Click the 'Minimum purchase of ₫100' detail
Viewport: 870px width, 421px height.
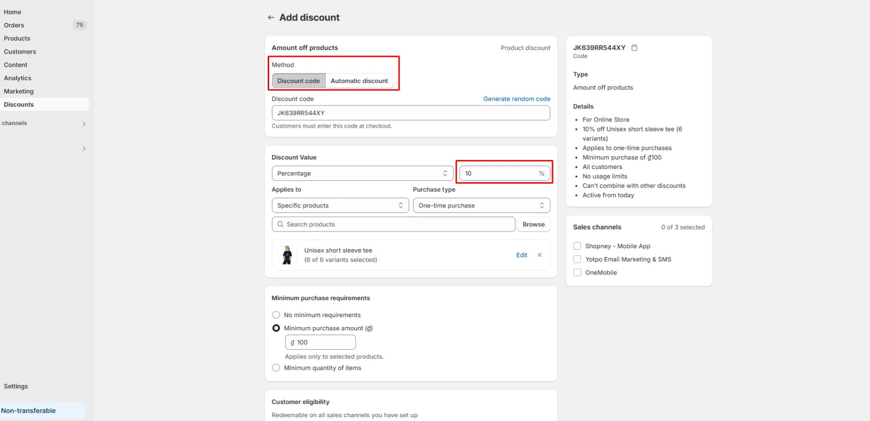tap(622, 157)
